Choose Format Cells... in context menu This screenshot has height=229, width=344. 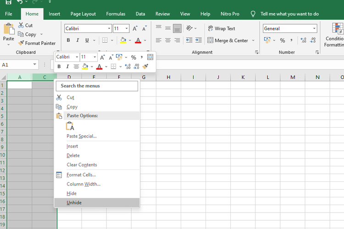coord(97,175)
